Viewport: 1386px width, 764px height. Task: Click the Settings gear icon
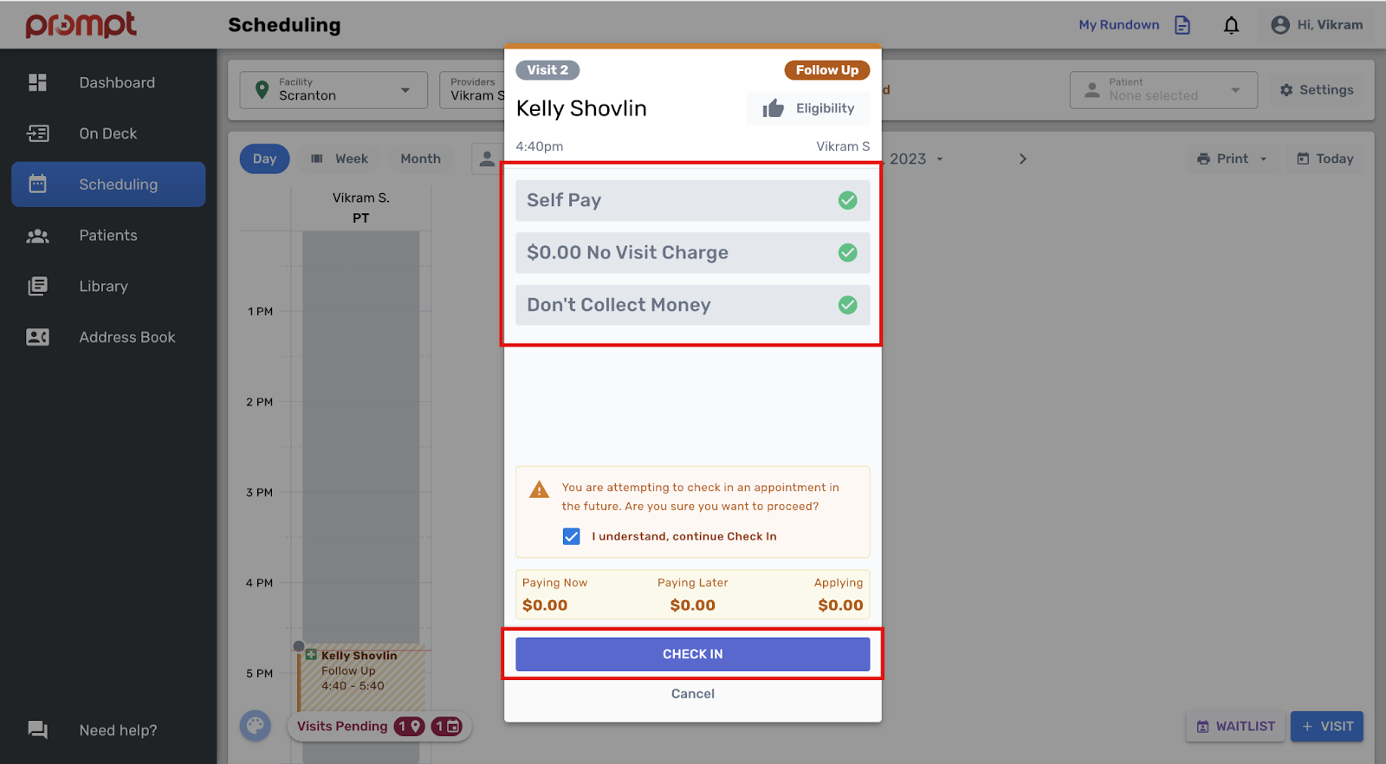click(1286, 90)
